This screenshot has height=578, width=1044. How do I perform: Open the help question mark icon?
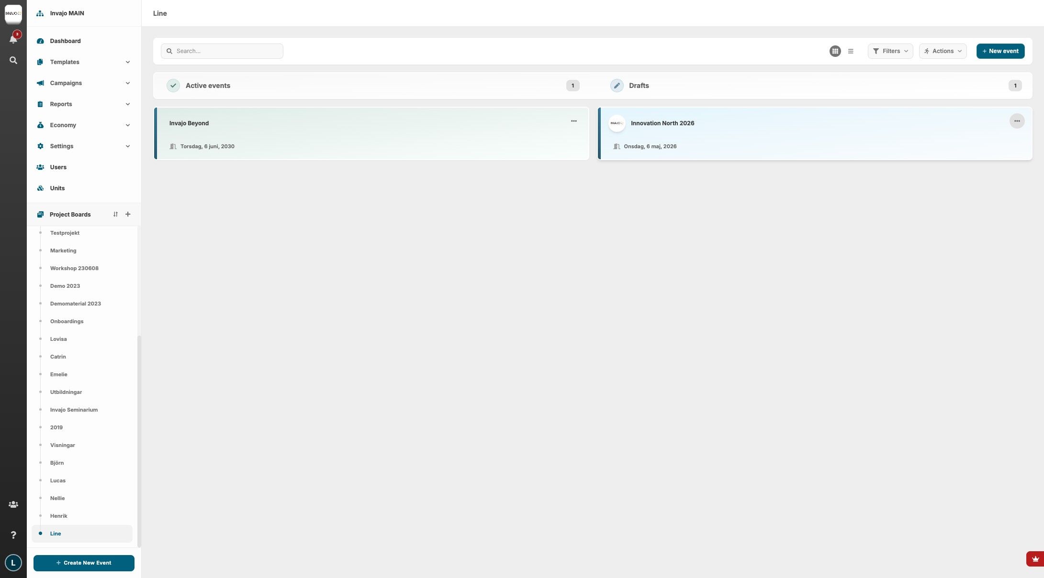pyautogui.click(x=13, y=535)
